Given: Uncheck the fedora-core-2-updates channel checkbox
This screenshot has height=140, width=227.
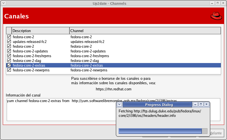Looking at the screenshot, I should [x=9, y=51].
